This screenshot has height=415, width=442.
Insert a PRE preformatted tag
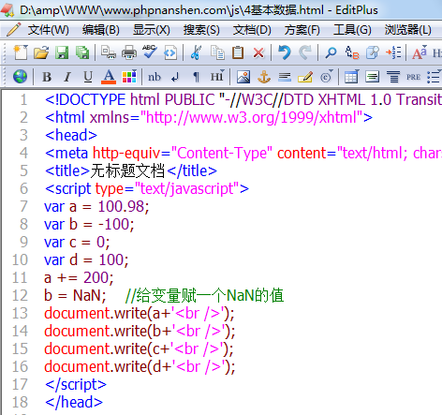(x=413, y=77)
